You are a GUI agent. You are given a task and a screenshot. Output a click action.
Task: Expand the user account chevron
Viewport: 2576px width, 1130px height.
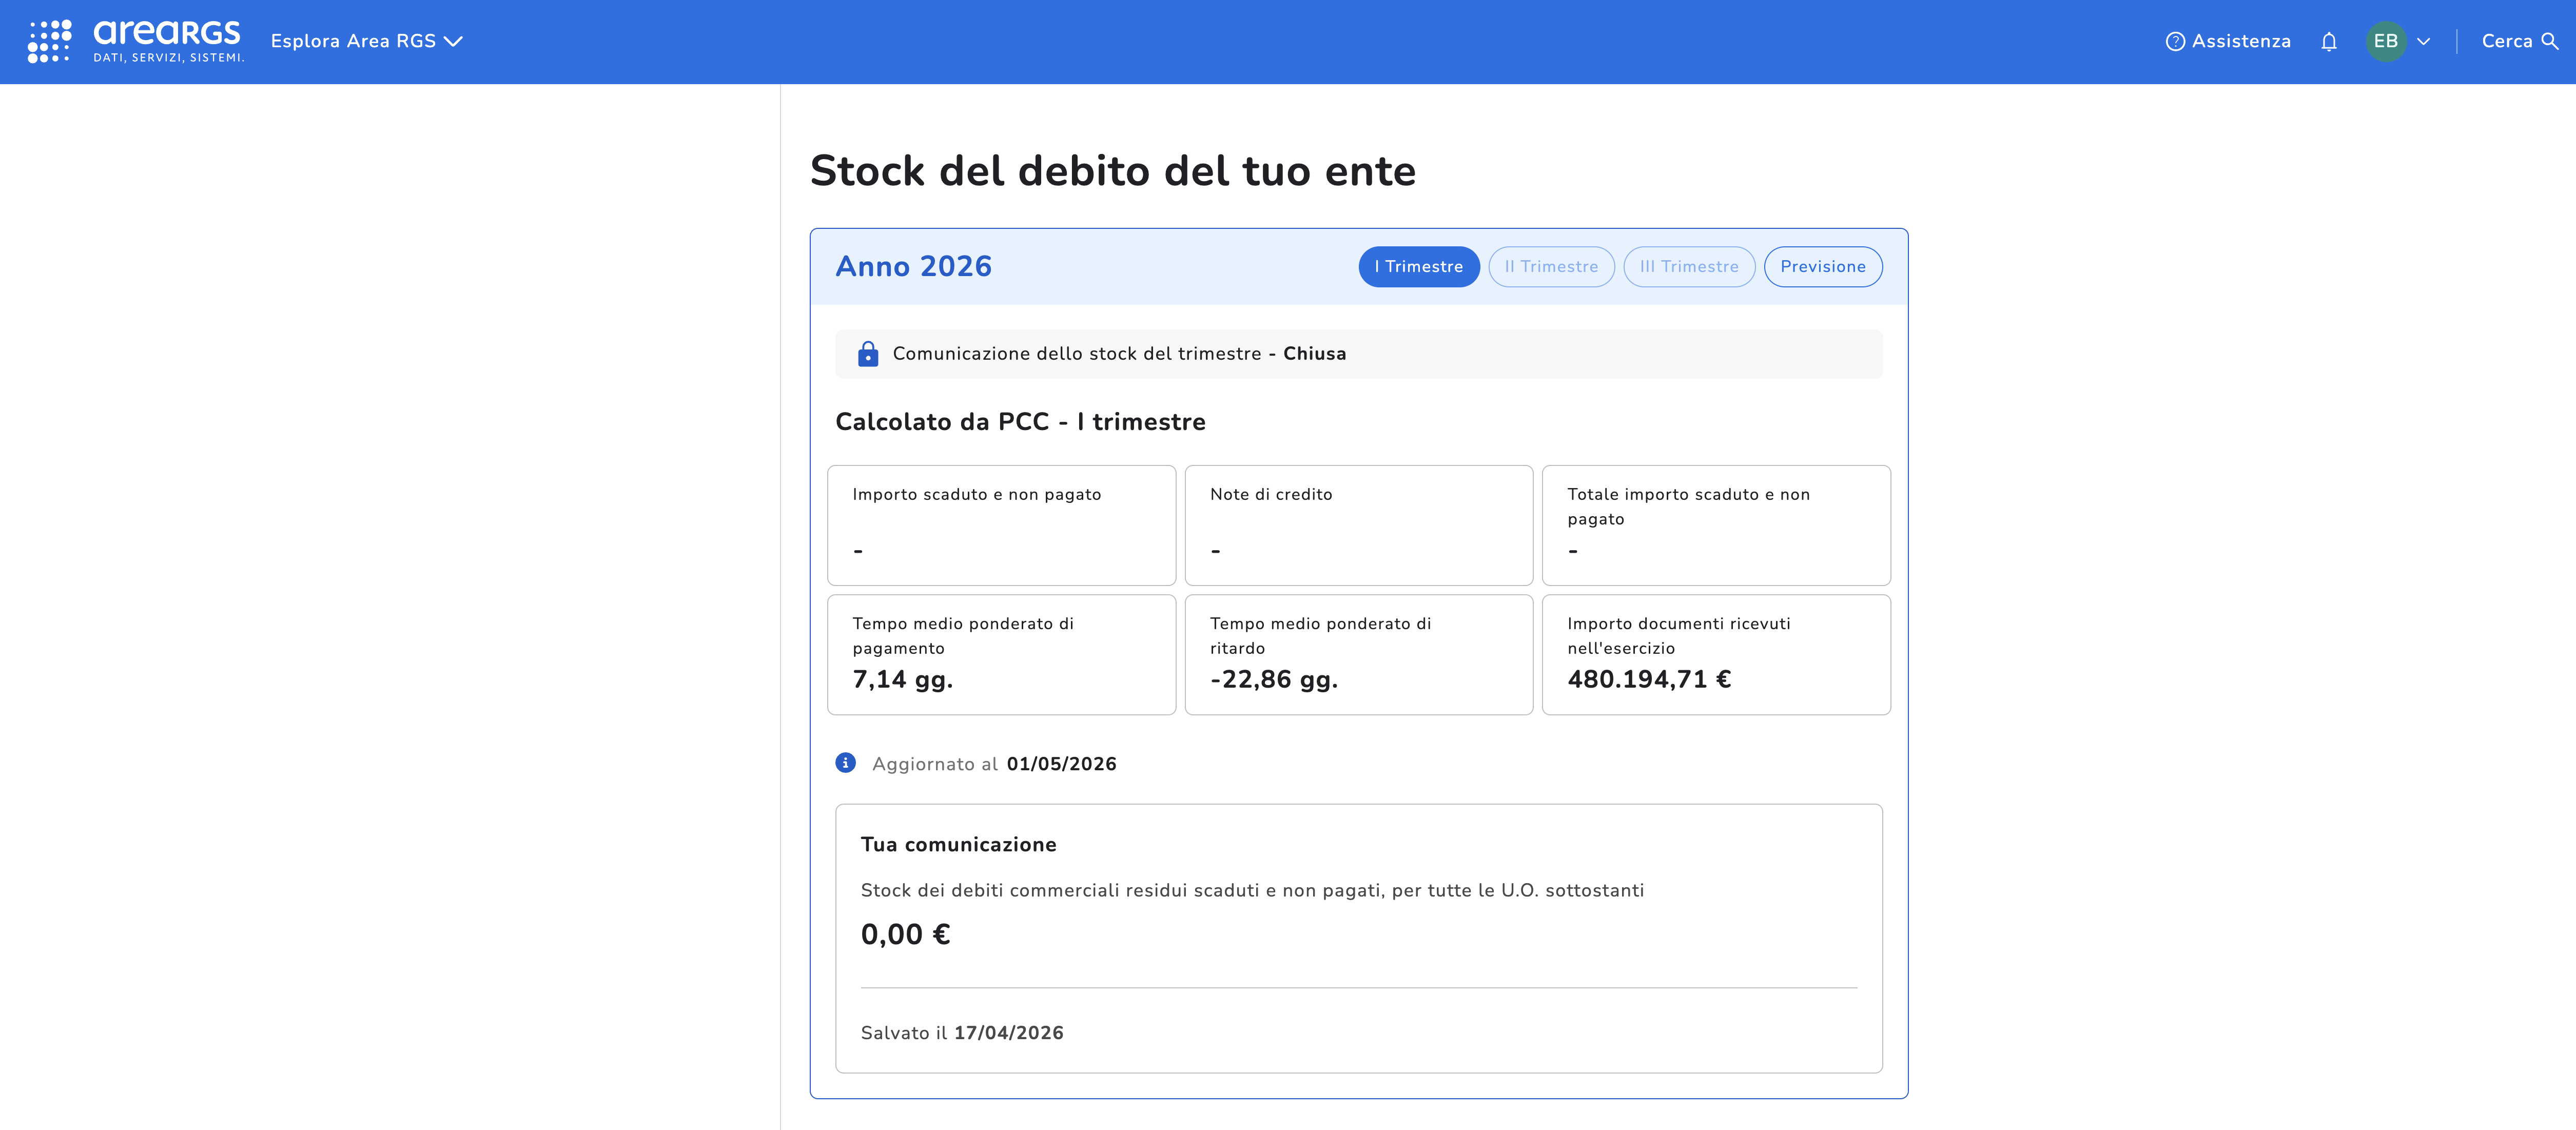point(2424,41)
